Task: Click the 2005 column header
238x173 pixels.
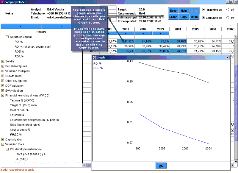Action: [x=195, y=29]
